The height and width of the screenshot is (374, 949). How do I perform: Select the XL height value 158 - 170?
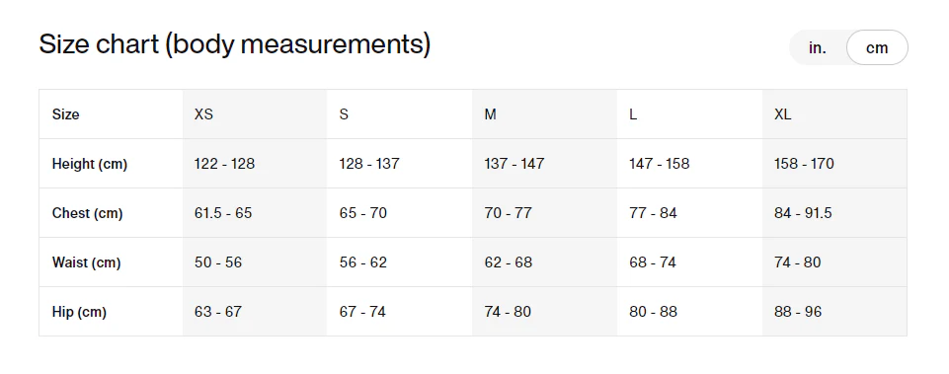click(805, 164)
